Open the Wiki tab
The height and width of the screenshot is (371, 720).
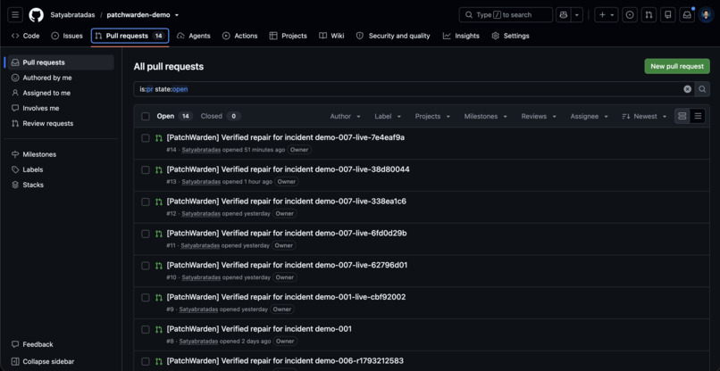331,36
